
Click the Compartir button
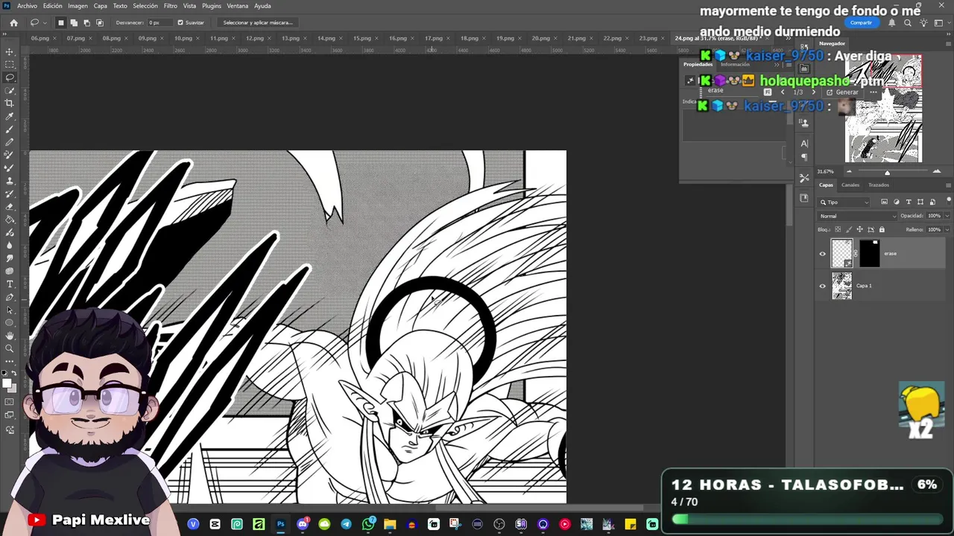click(861, 22)
